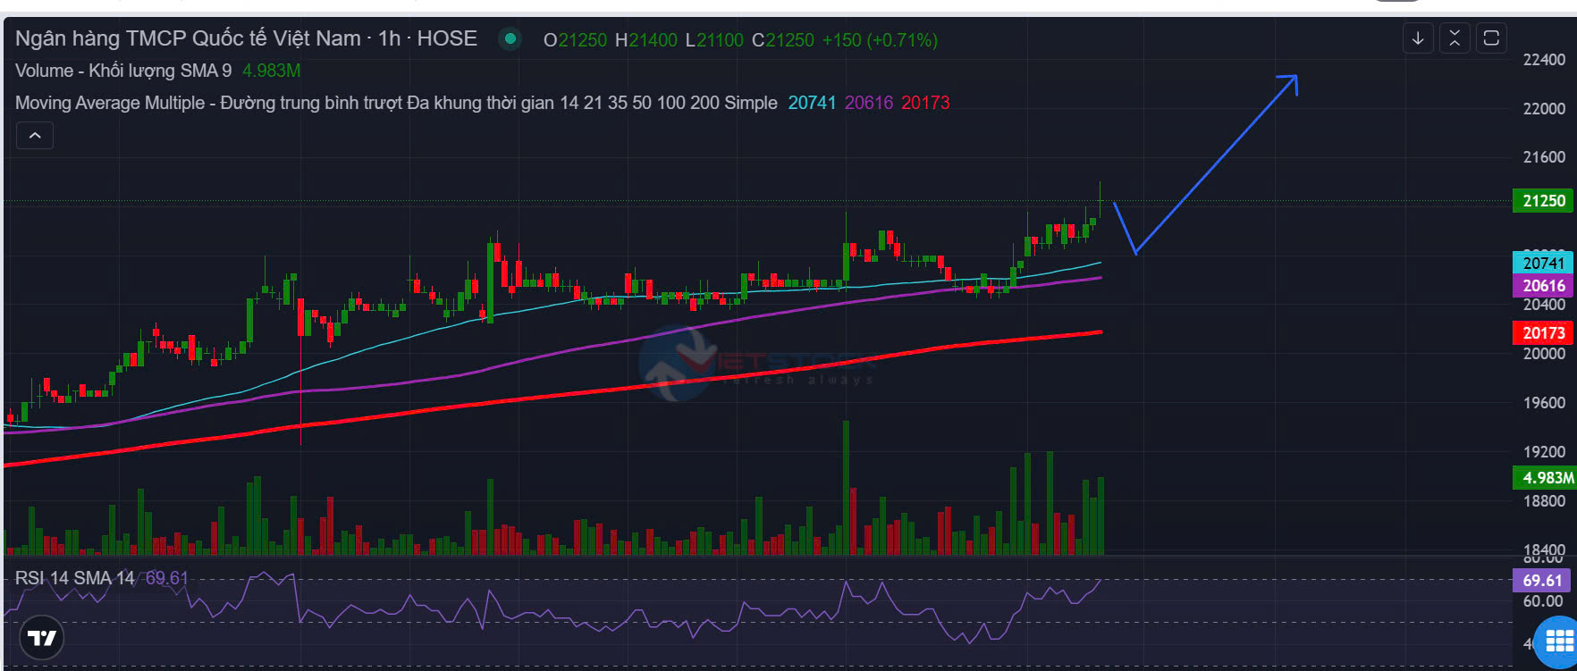Click the 21600 price scale label

coord(1545,157)
